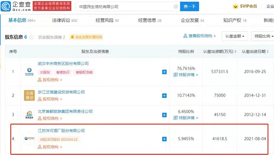Switch to the 知识产权 18 tab
This screenshot has width=274, height=155.
pyautogui.click(x=235, y=20)
